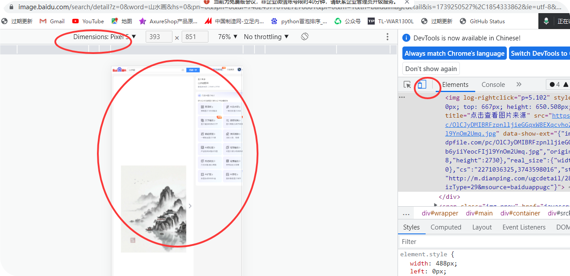Open the AxureShop产品原 bookmark
Screen dimensions: 570x276
(x=168, y=21)
